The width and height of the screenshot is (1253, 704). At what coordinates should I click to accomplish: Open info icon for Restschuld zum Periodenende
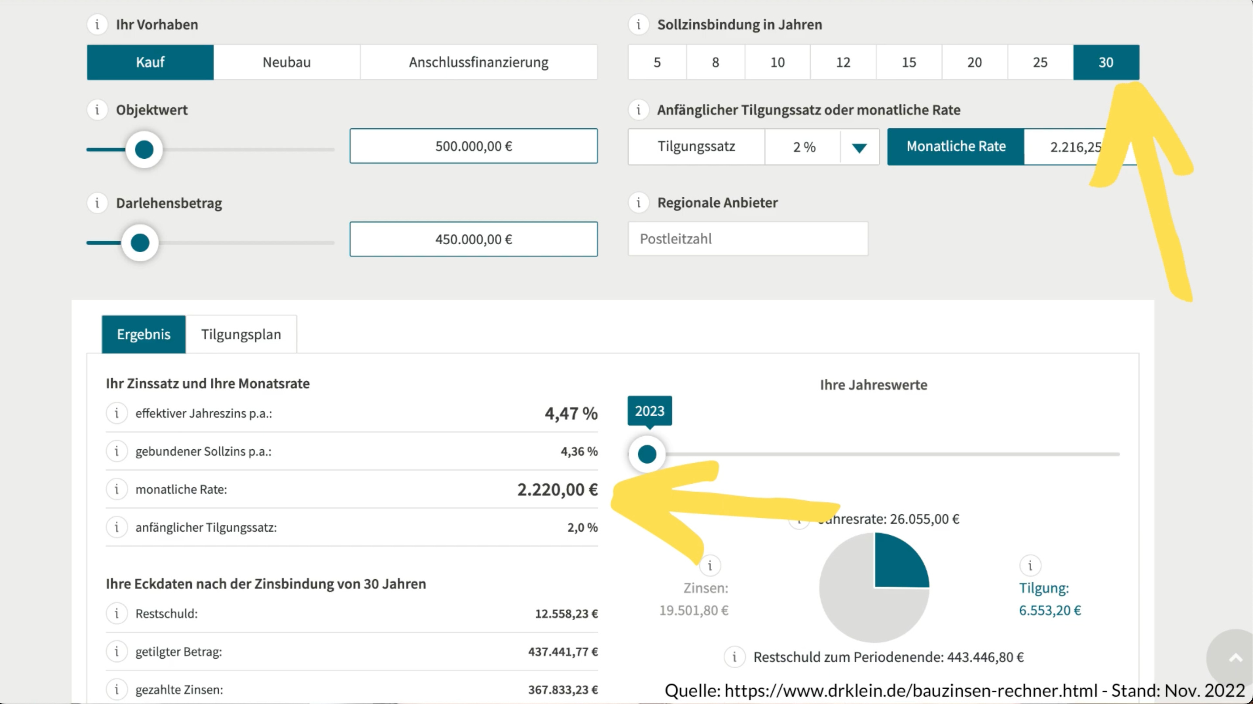(x=734, y=657)
